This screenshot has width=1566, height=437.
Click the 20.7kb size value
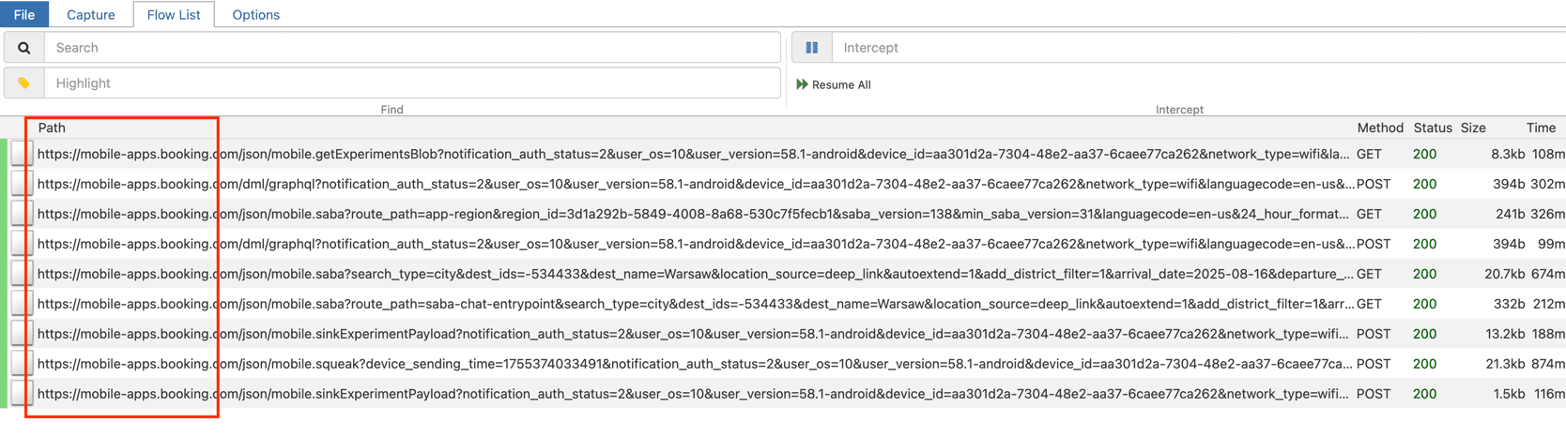click(1504, 274)
